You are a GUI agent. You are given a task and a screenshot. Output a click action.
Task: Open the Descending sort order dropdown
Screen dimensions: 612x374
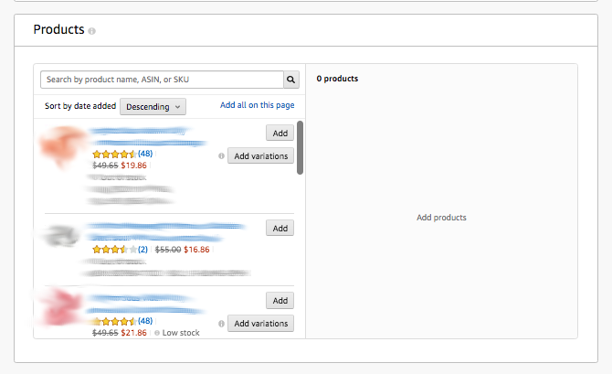click(153, 106)
